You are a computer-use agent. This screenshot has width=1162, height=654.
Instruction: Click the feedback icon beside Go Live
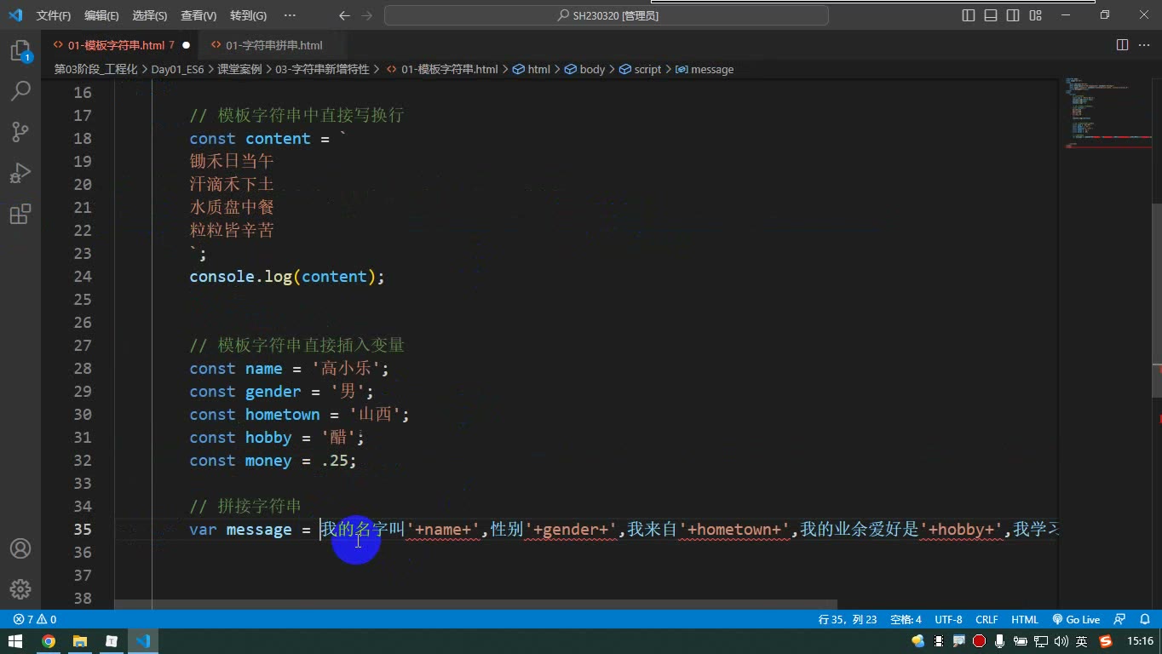pyautogui.click(x=1120, y=620)
